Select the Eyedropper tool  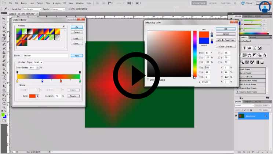[x=4, y=39]
